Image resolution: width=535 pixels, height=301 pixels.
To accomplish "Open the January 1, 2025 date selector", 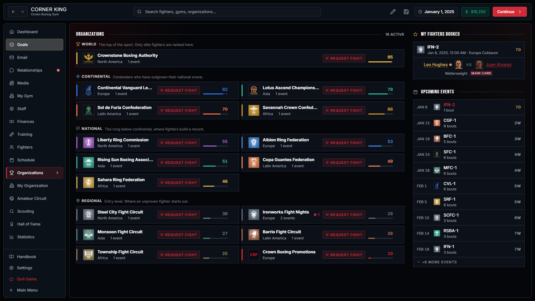I will (436, 12).
